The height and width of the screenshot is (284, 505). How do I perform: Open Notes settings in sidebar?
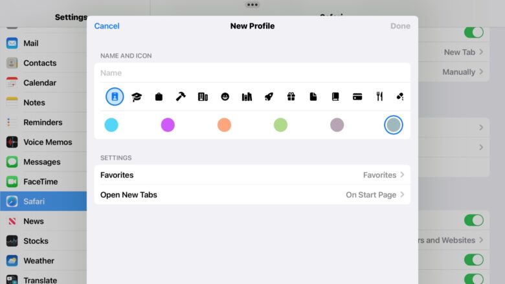click(43, 103)
